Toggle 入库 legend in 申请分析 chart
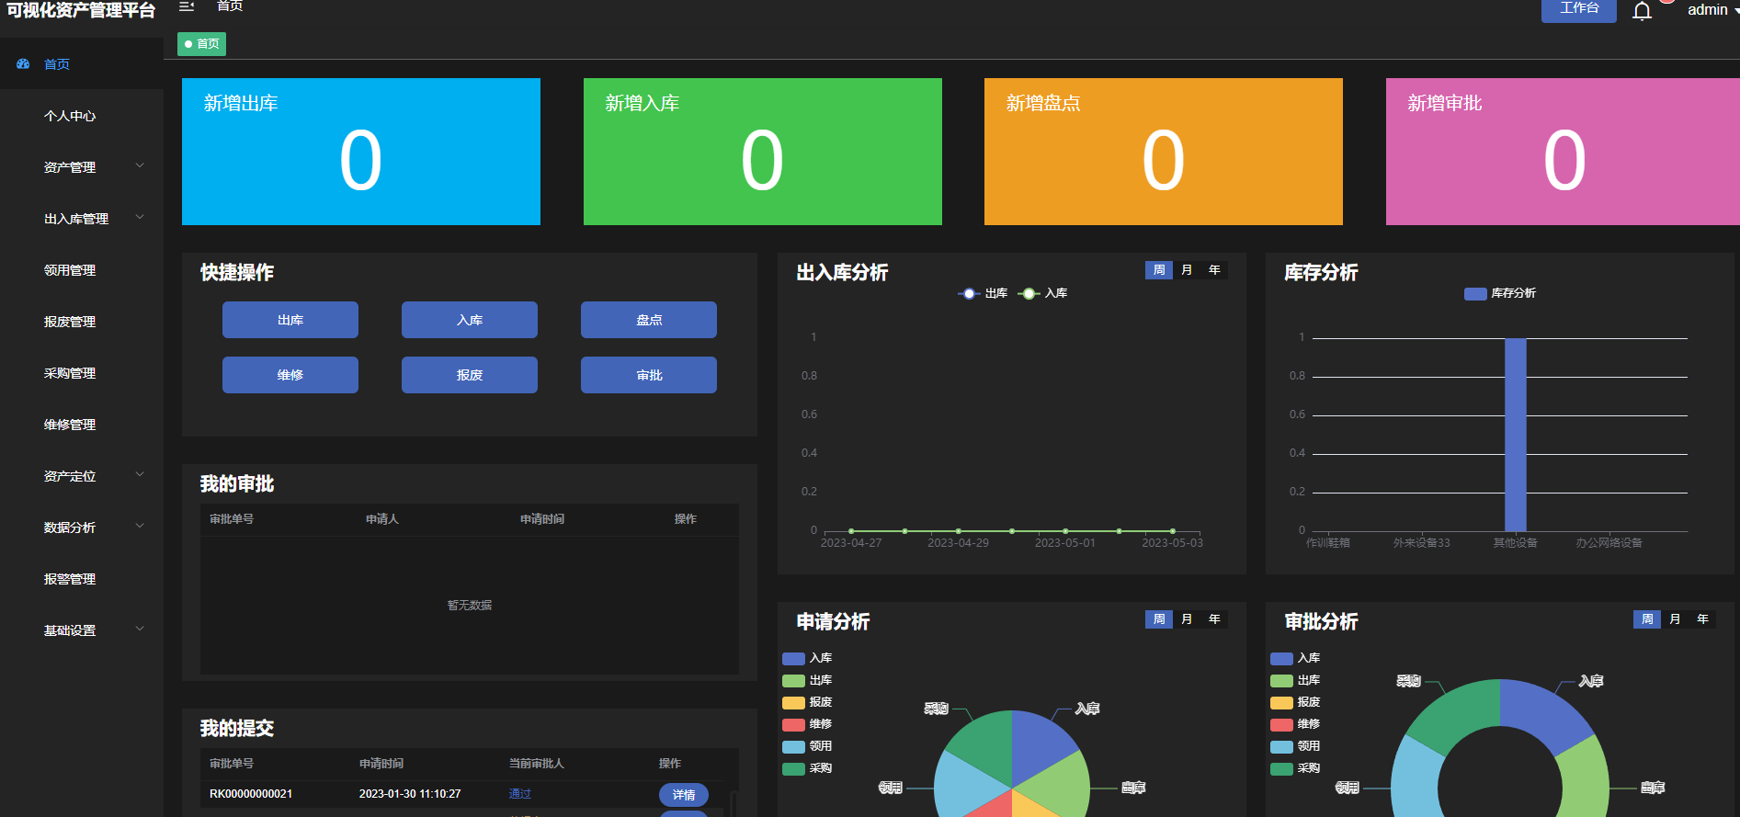Screen dimensions: 1740x817 [807, 658]
